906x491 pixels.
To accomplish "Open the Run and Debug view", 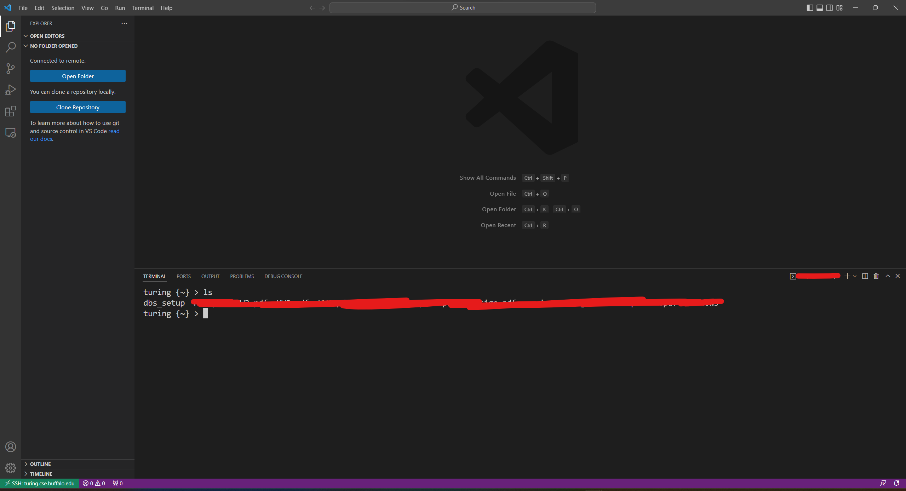I will (x=11, y=89).
